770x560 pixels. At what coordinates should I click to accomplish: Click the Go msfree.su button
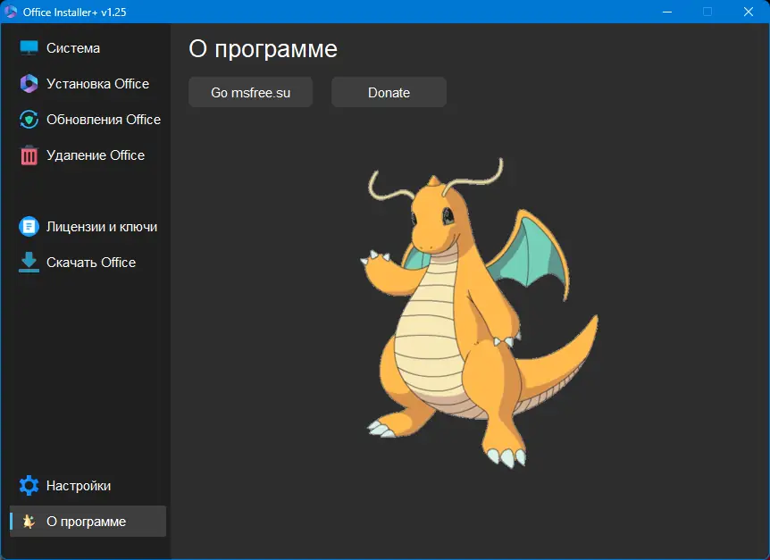[250, 91]
